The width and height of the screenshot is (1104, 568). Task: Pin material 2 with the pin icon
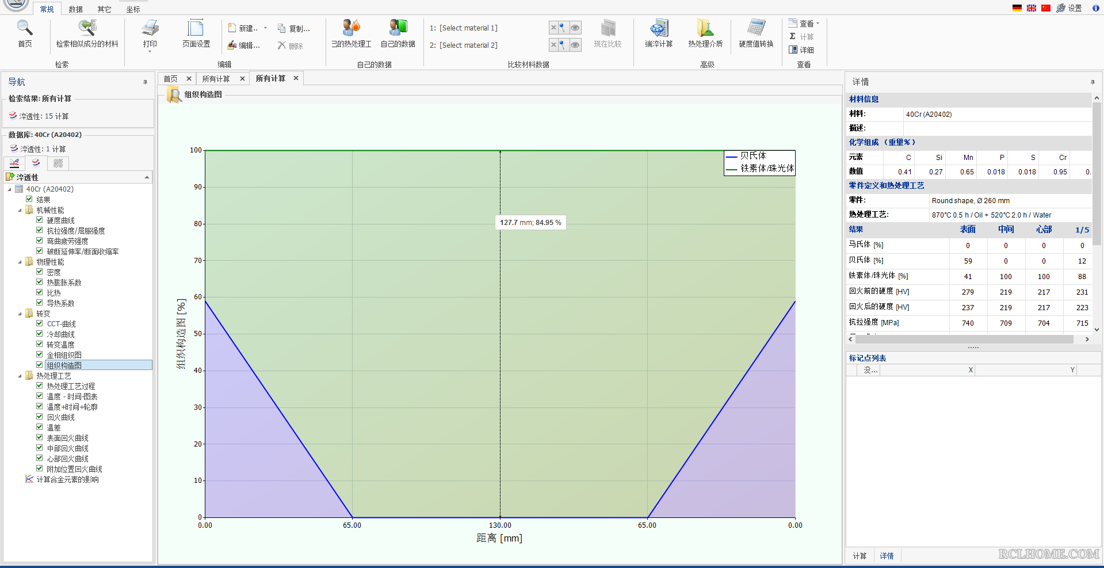(563, 45)
